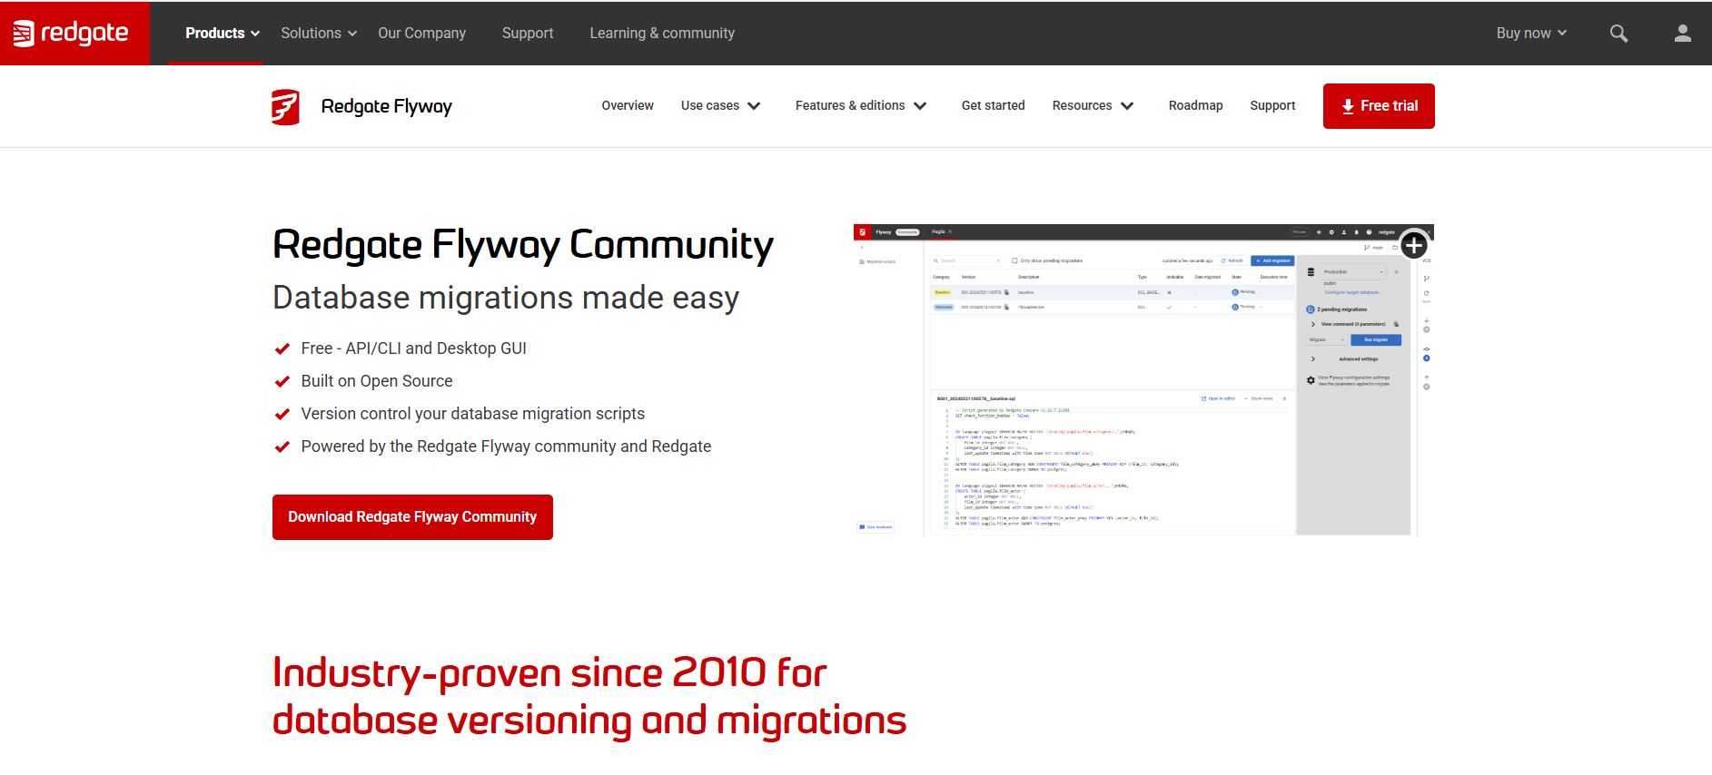Go to Our Company page
This screenshot has height=775, width=1712.
tap(421, 33)
